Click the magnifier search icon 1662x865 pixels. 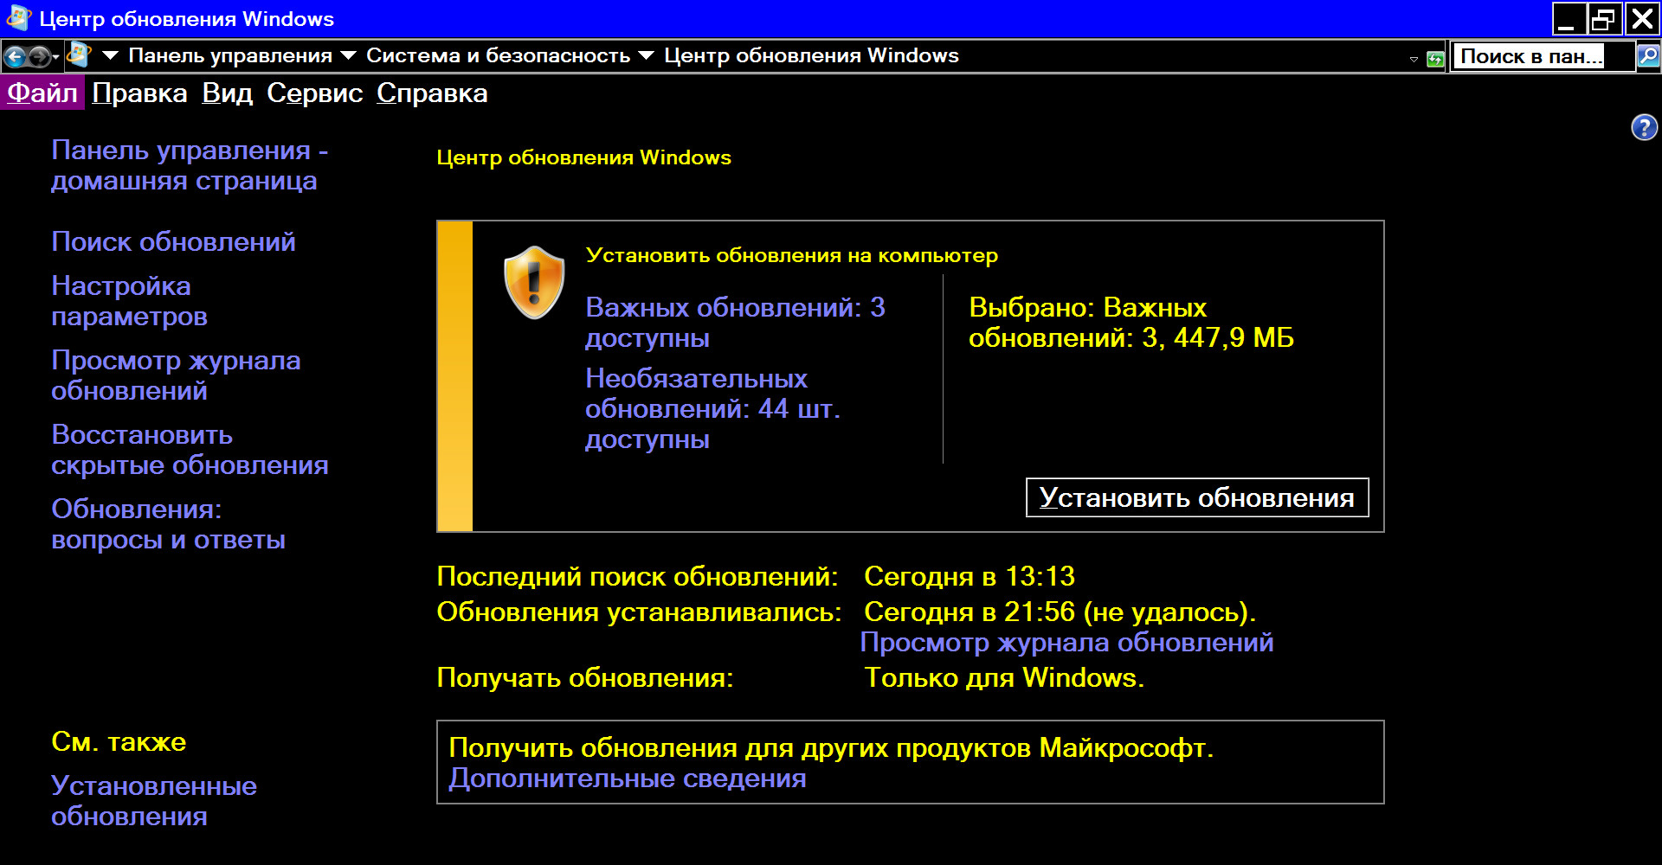point(1647,56)
